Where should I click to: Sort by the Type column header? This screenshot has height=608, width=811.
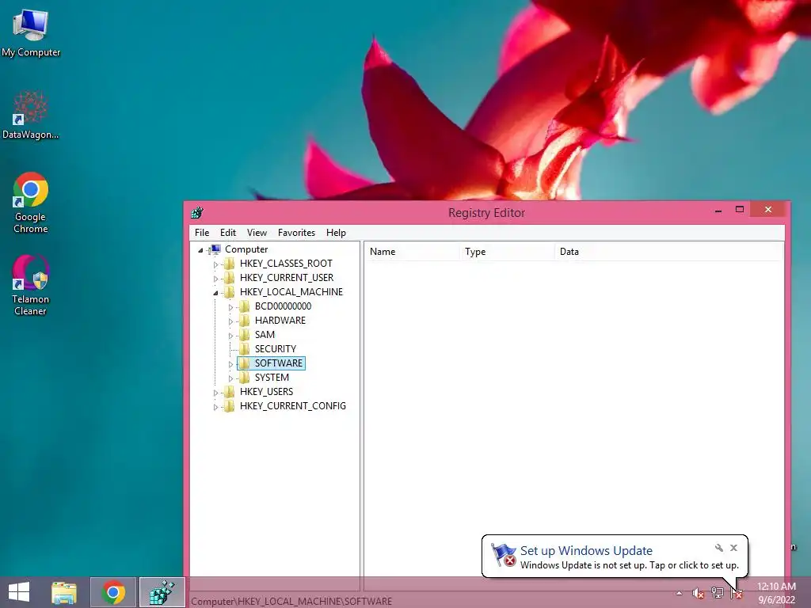pyautogui.click(x=506, y=252)
